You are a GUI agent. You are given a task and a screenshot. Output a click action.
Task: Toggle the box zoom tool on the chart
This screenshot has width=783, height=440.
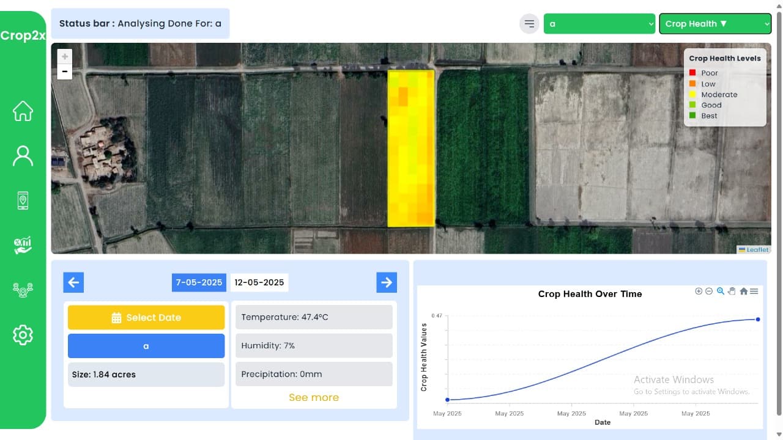tap(720, 291)
